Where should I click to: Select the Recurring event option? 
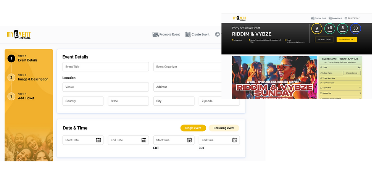pos(224,128)
